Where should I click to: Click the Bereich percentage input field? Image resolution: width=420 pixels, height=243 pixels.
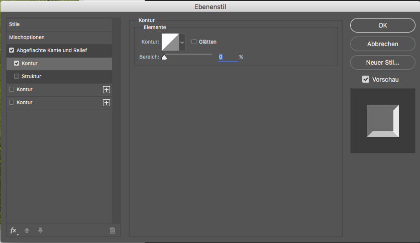click(228, 57)
